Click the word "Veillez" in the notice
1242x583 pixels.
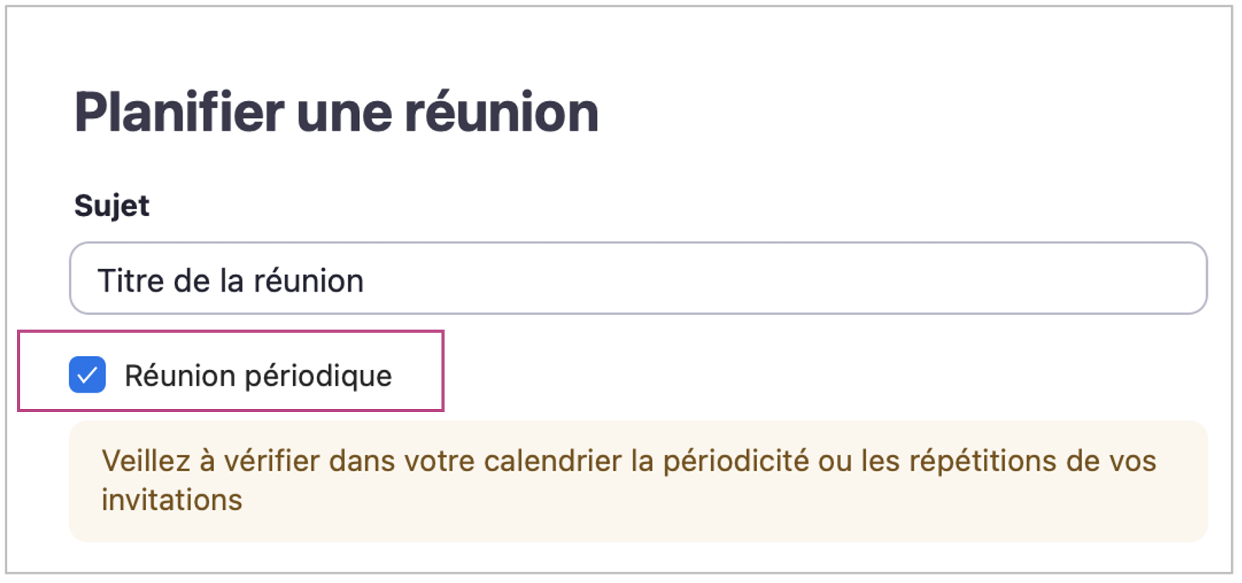click(146, 461)
